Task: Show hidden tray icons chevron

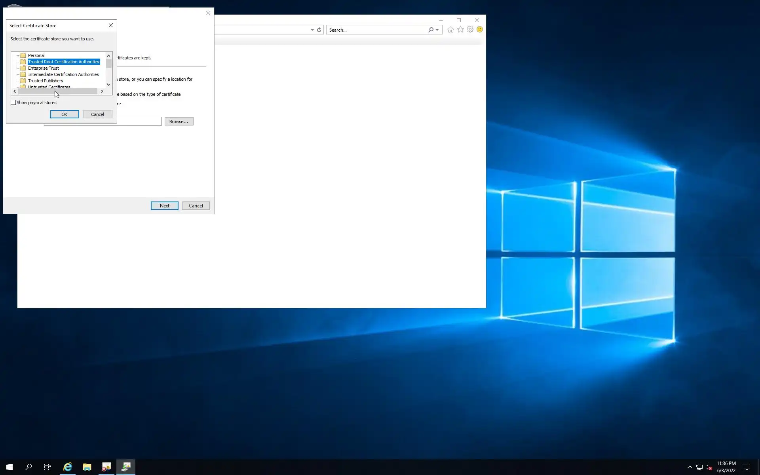Action: click(690, 467)
